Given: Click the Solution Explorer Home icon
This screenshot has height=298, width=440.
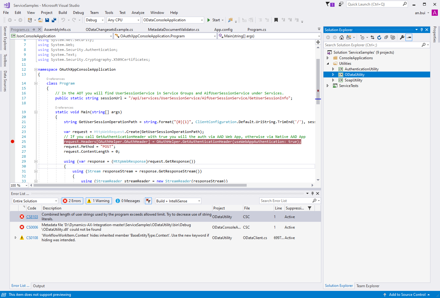Looking at the screenshot, I should coord(342,37).
